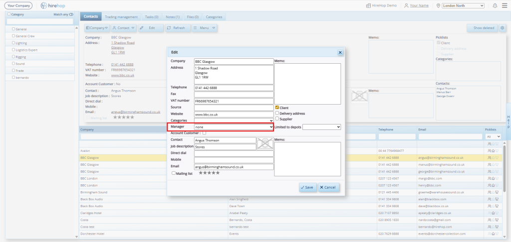Click the Cancel button

328,187
